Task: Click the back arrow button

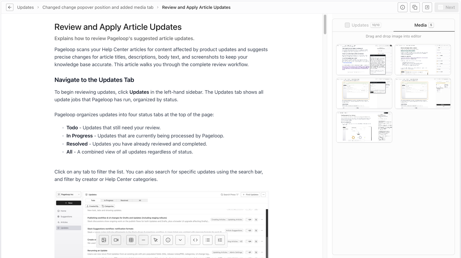Action: (x=10, y=7)
